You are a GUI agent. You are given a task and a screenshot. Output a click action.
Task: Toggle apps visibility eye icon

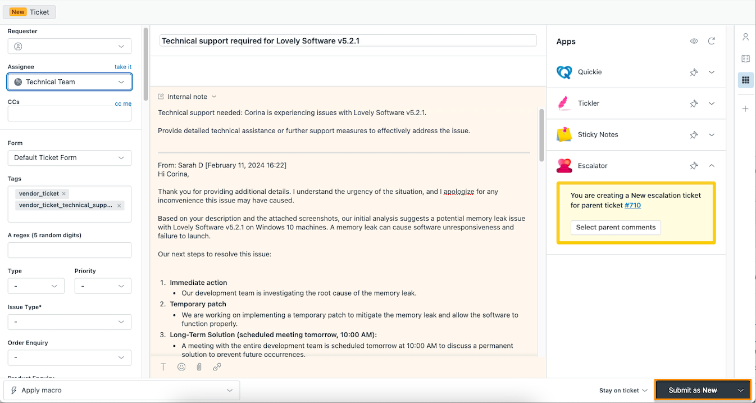coord(694,41)
